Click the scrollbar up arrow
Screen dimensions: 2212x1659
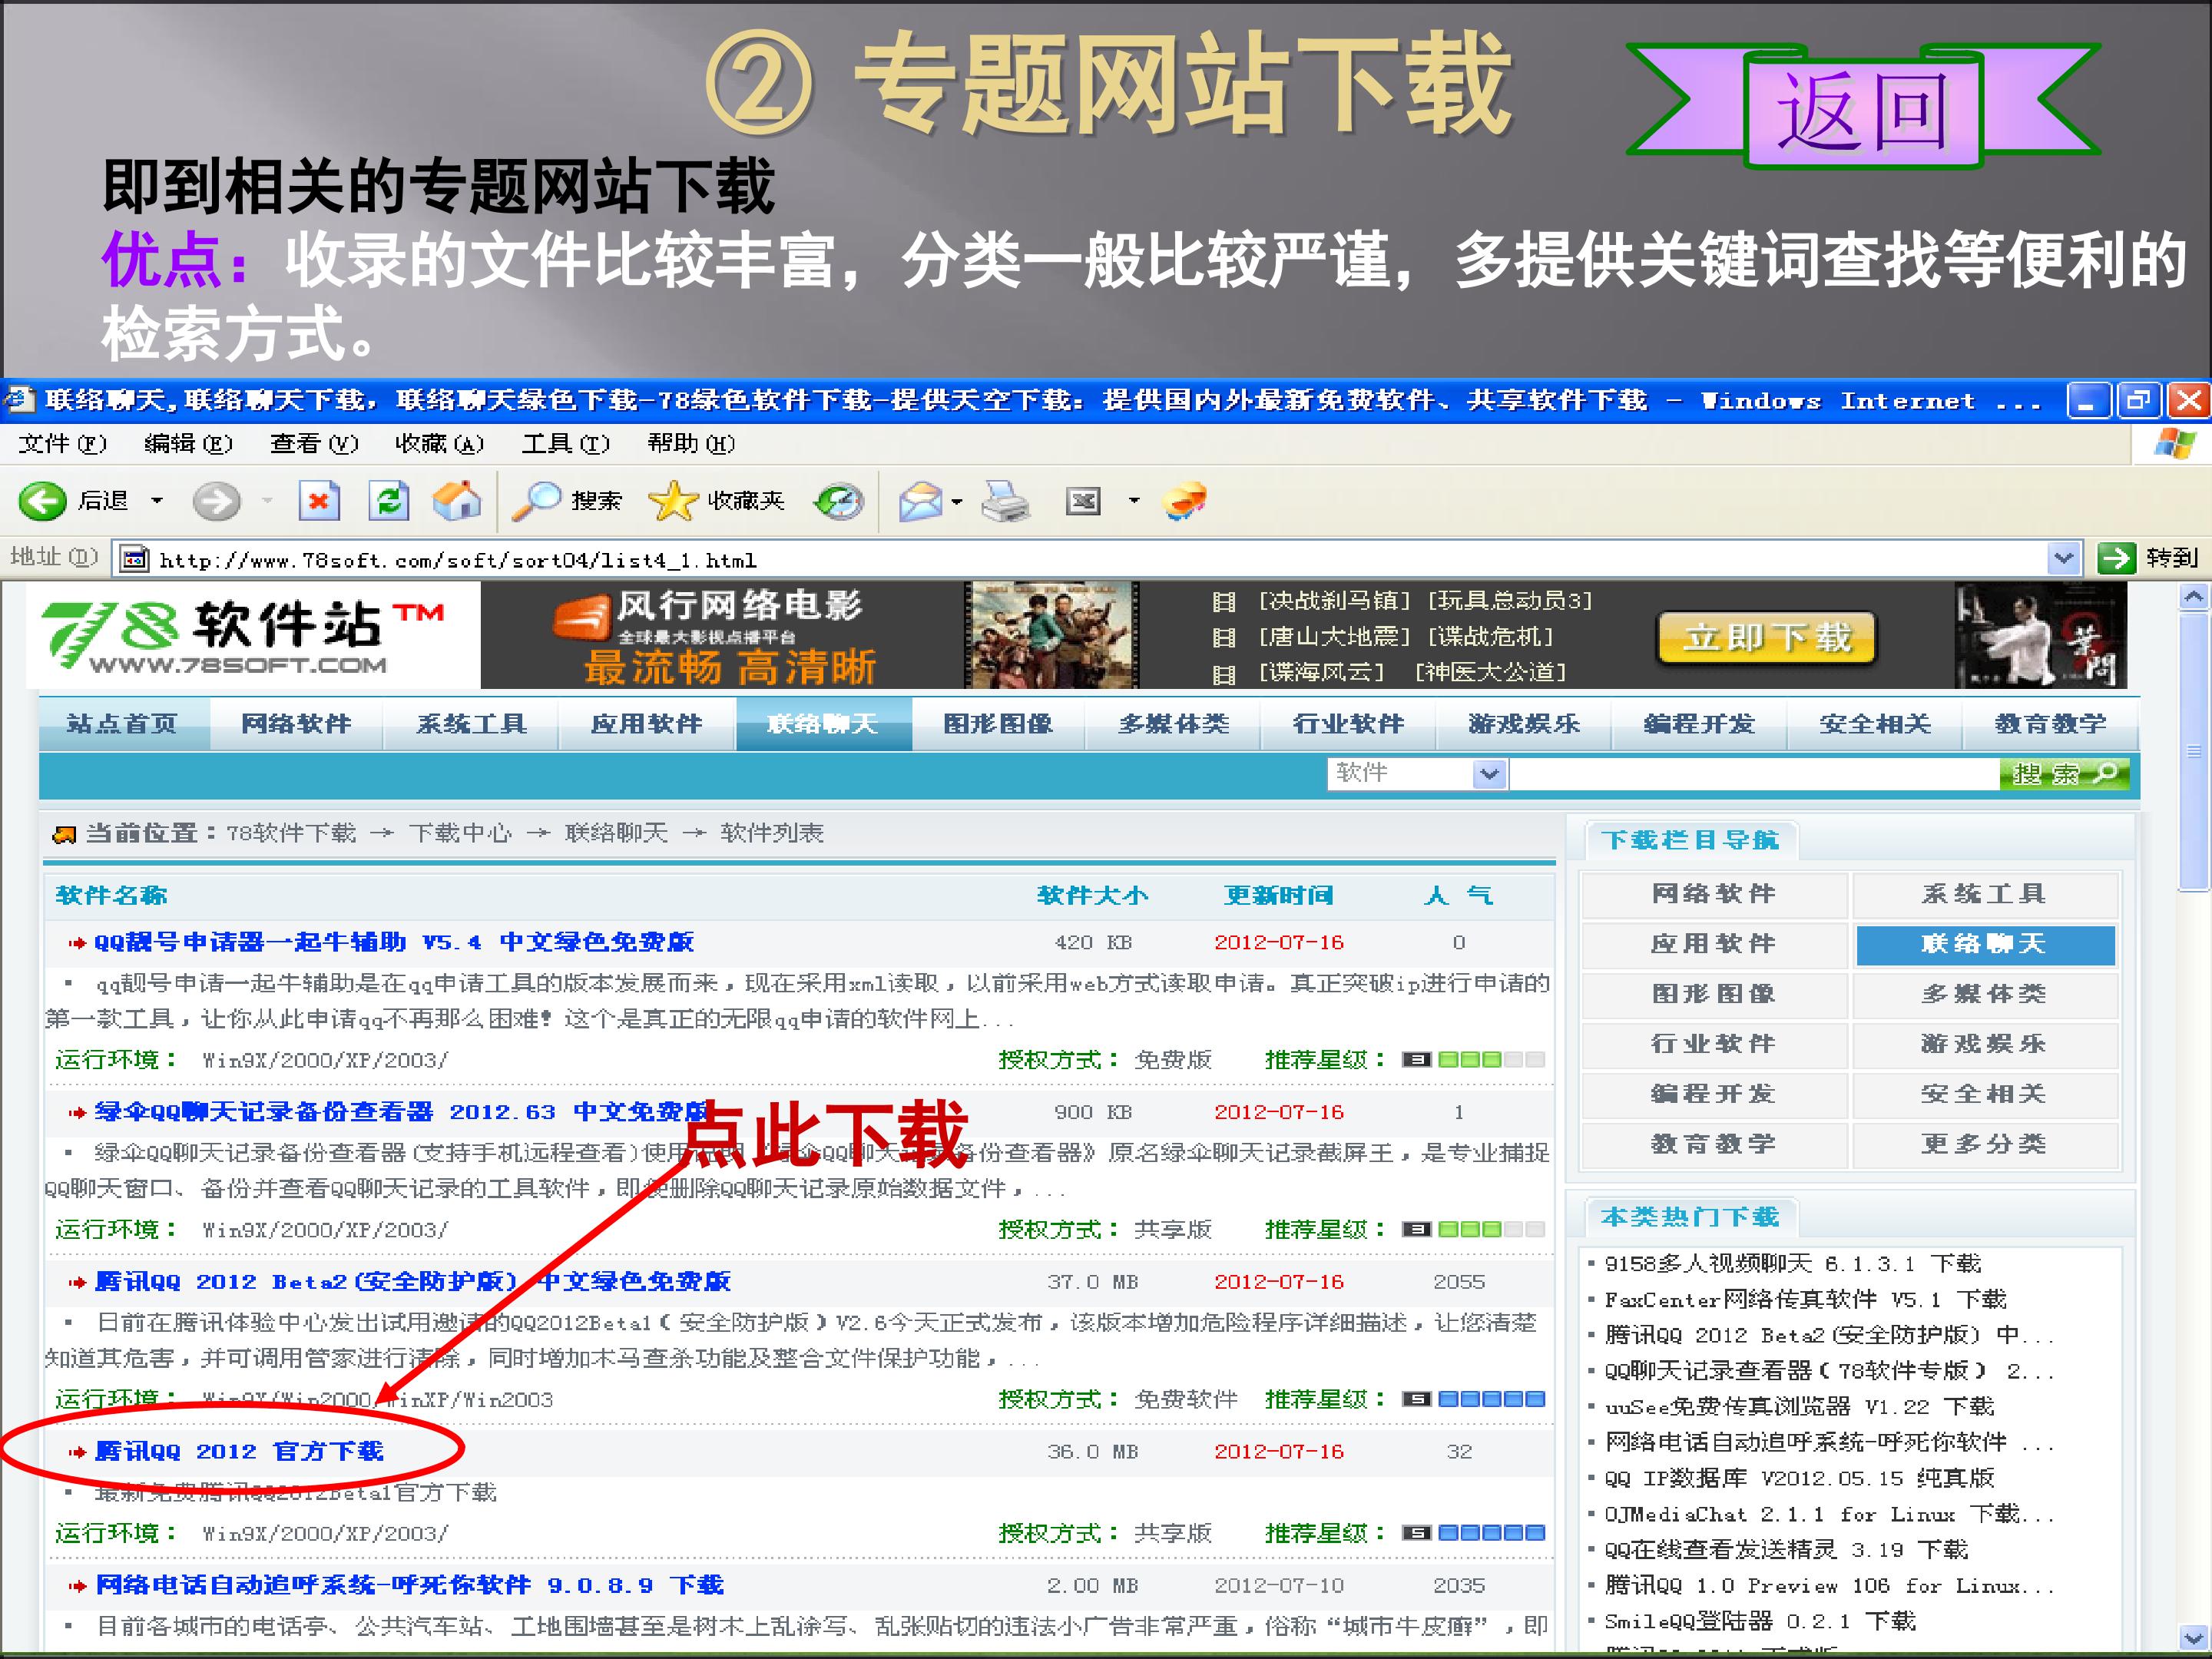point(2194,597)
